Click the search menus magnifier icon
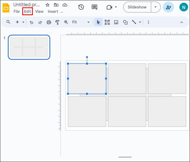Image resolution: width=190 pixels, height=162 pixels. 8,22
